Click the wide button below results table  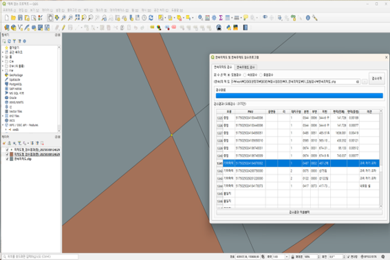(x=299, y=213)
